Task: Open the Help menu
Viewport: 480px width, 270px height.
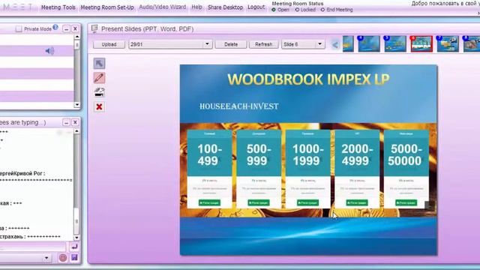Action: [x=196, y=7]
